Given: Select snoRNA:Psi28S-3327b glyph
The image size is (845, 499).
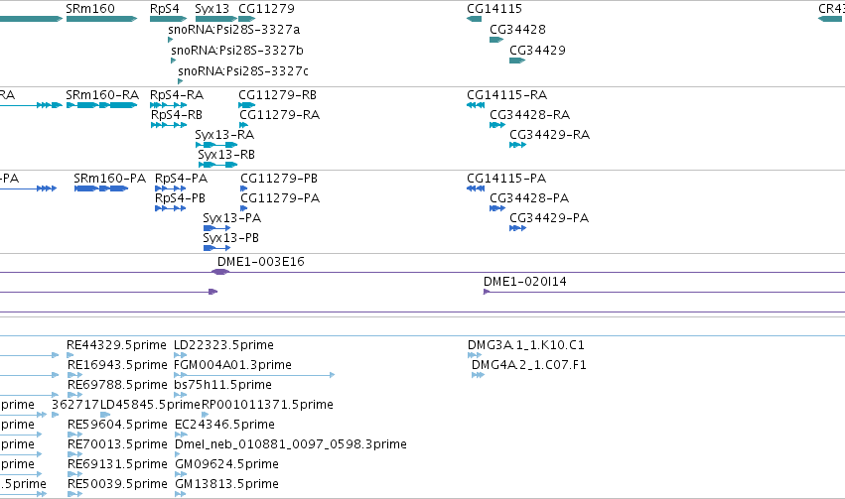Looking at the screenshot, I should (x=174, y=61).
